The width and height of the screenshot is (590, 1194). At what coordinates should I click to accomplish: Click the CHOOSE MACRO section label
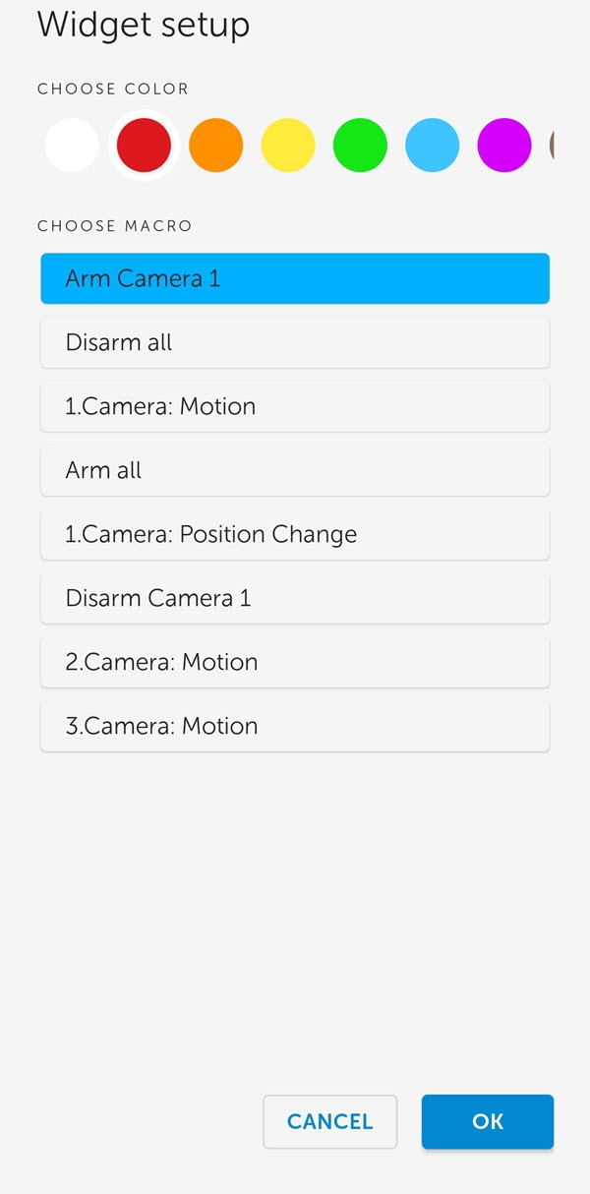(x=115, y=226)
